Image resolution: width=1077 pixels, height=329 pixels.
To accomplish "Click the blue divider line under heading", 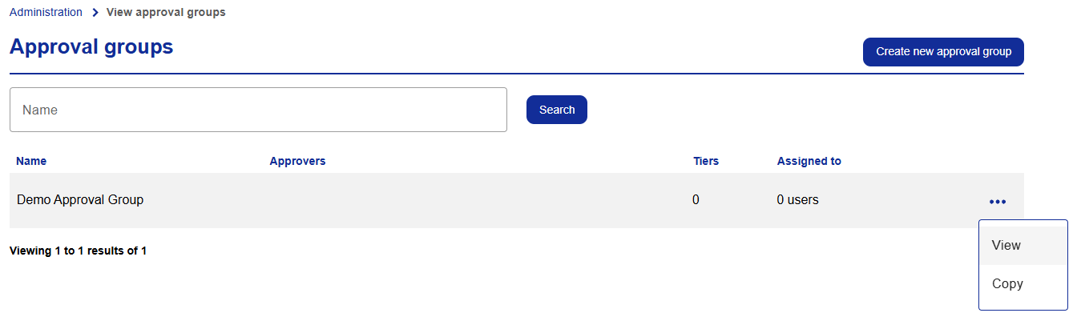I will [x=517, y=74].
